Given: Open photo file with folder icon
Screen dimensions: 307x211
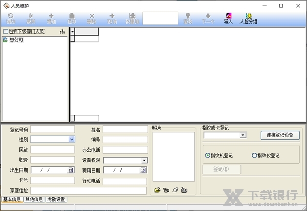Looking at the screenshot, I should pos(157,190).
